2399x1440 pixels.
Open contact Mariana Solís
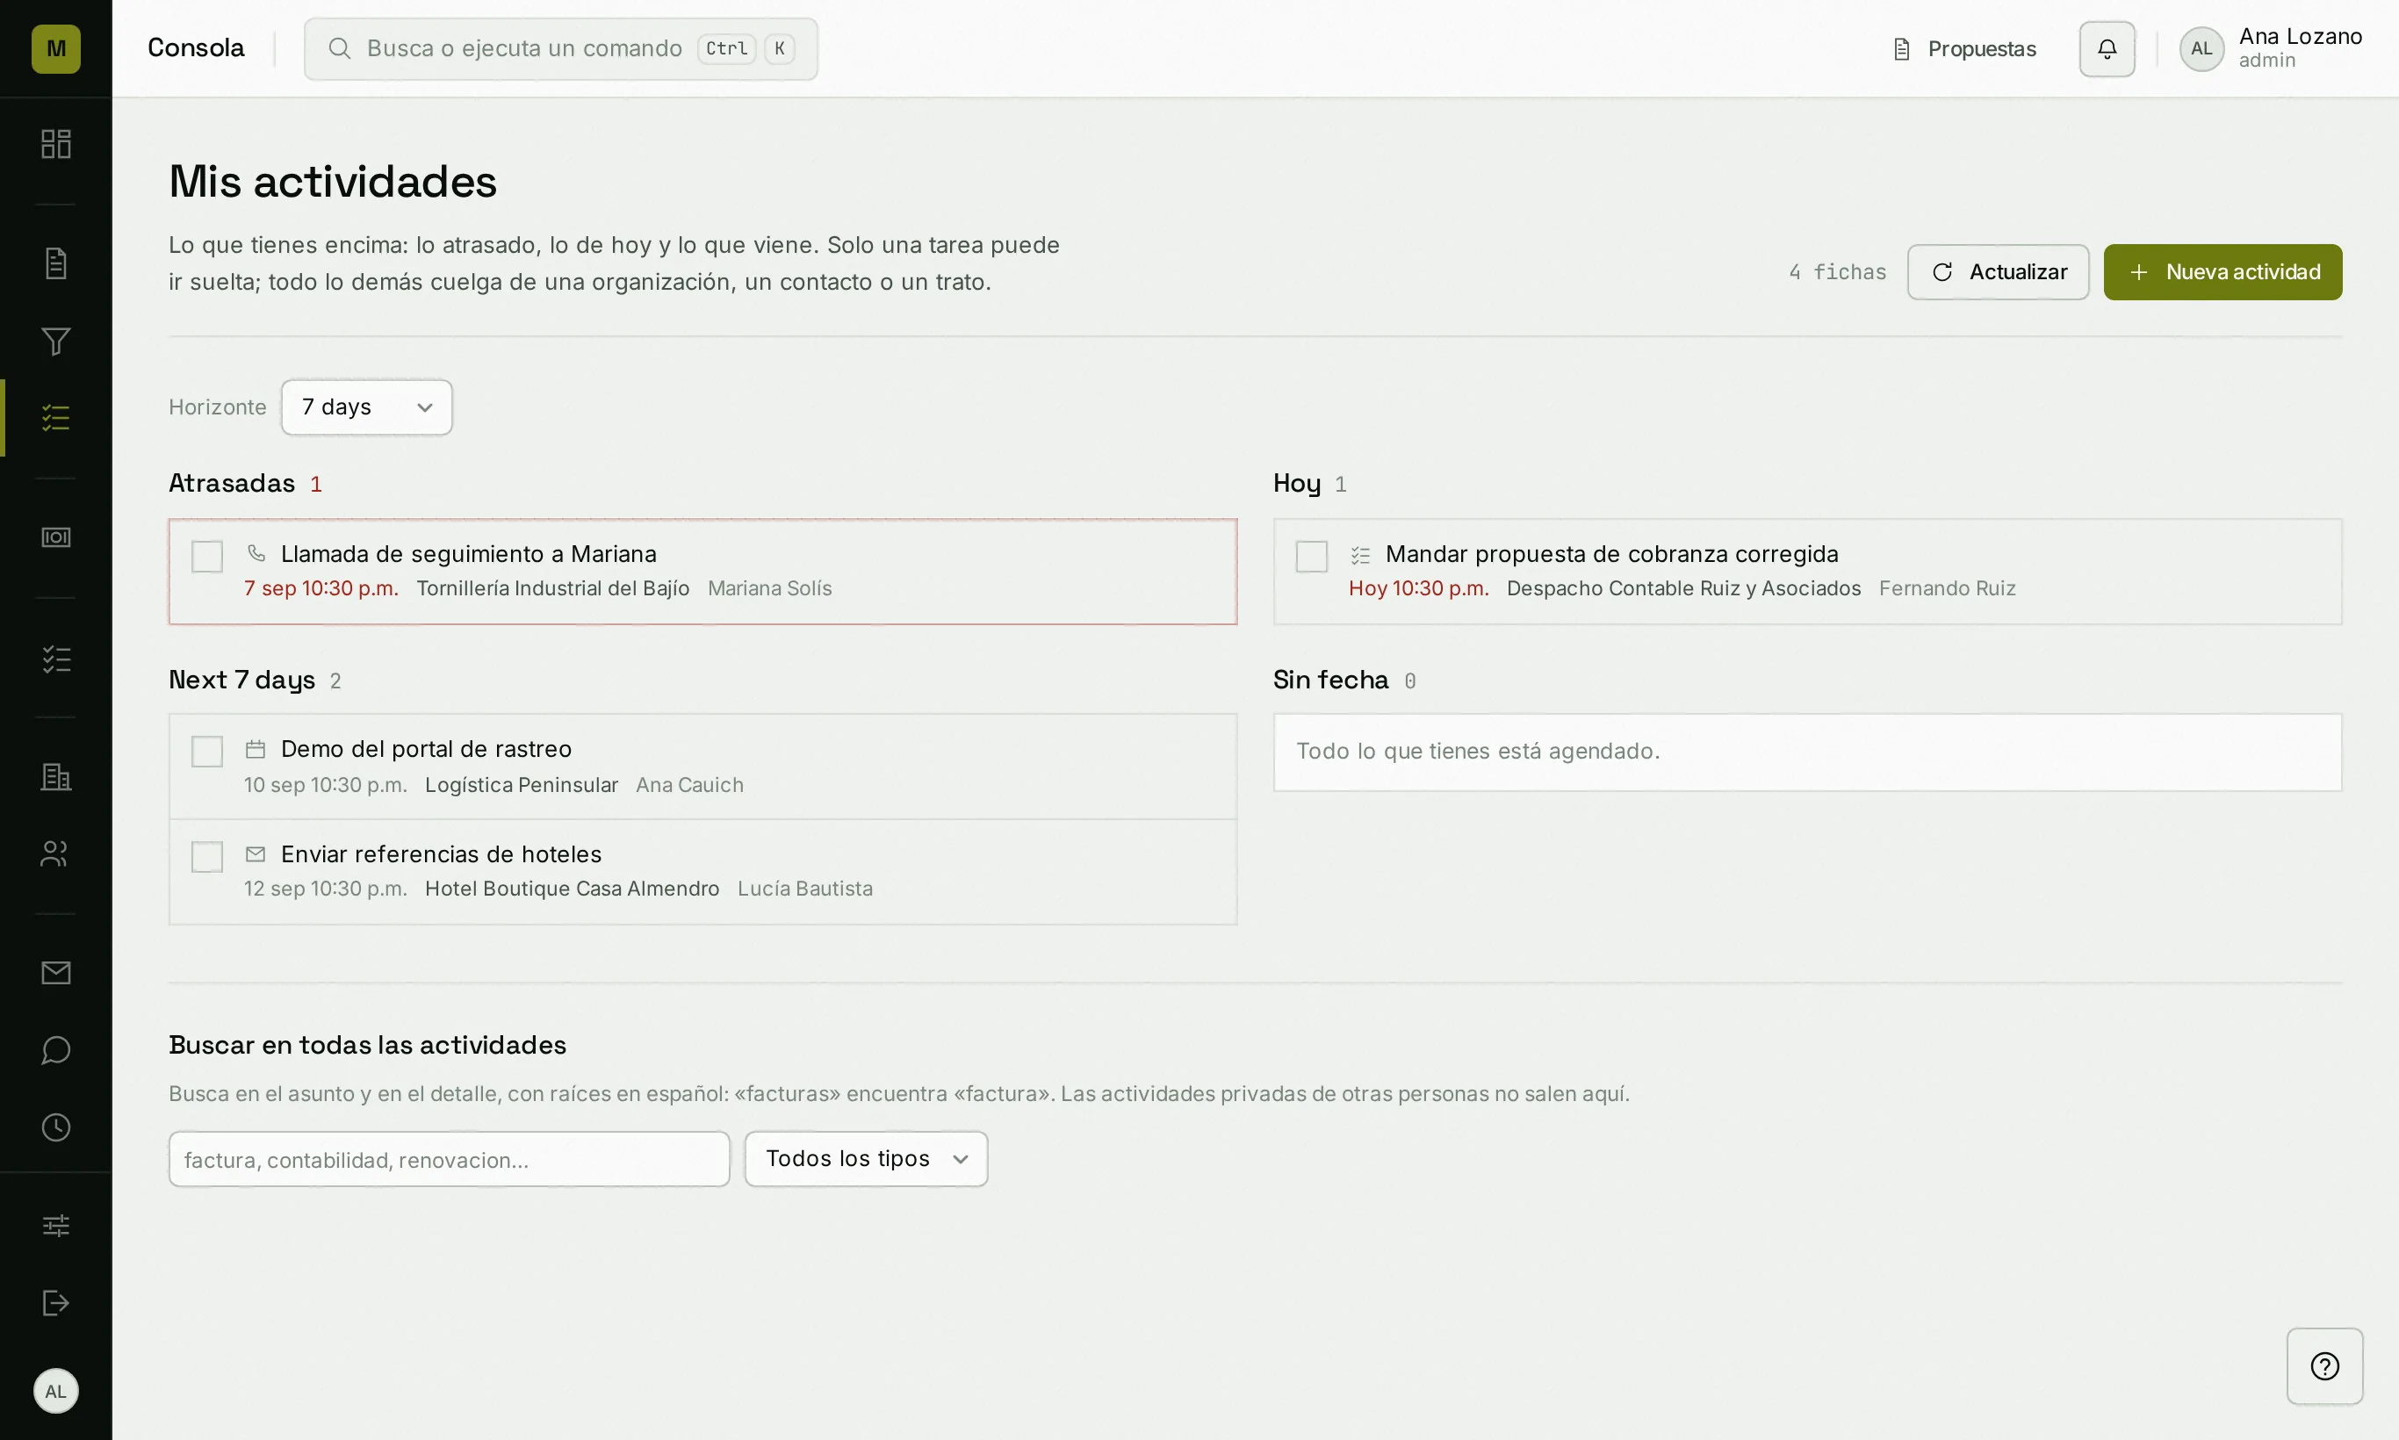coord(769,588)
